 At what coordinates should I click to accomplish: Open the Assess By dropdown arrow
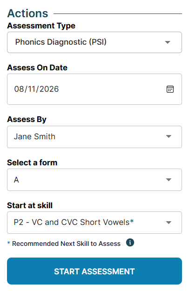(x=169, y=136)
